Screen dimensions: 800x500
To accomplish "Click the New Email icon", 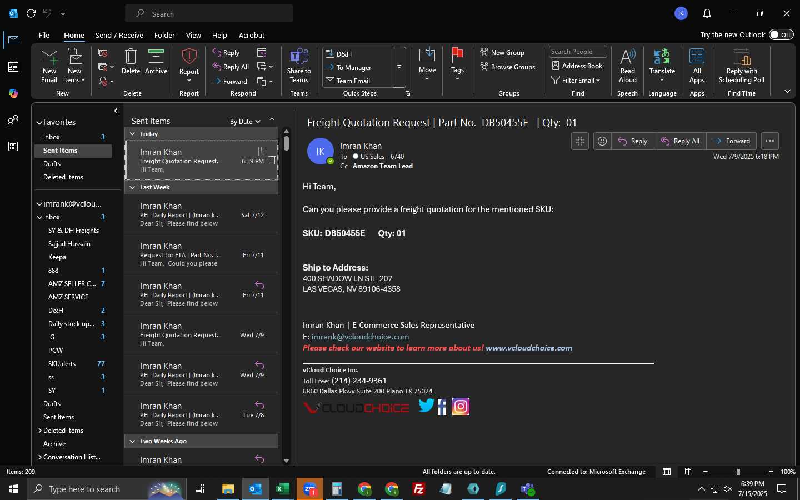I will 49,66.
